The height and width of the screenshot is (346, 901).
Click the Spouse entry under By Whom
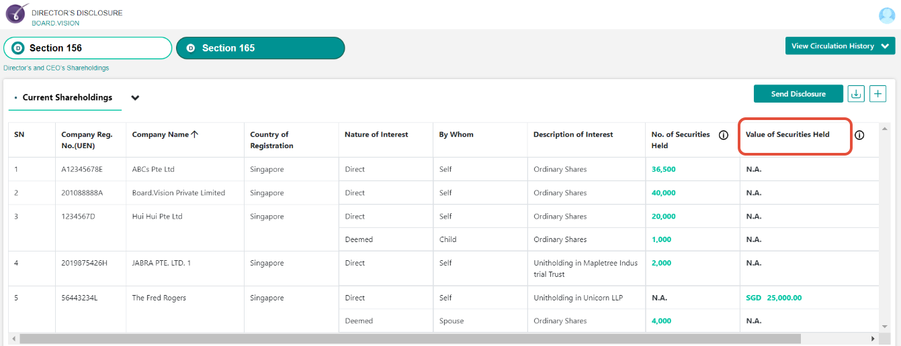click(x=452, y=321)
